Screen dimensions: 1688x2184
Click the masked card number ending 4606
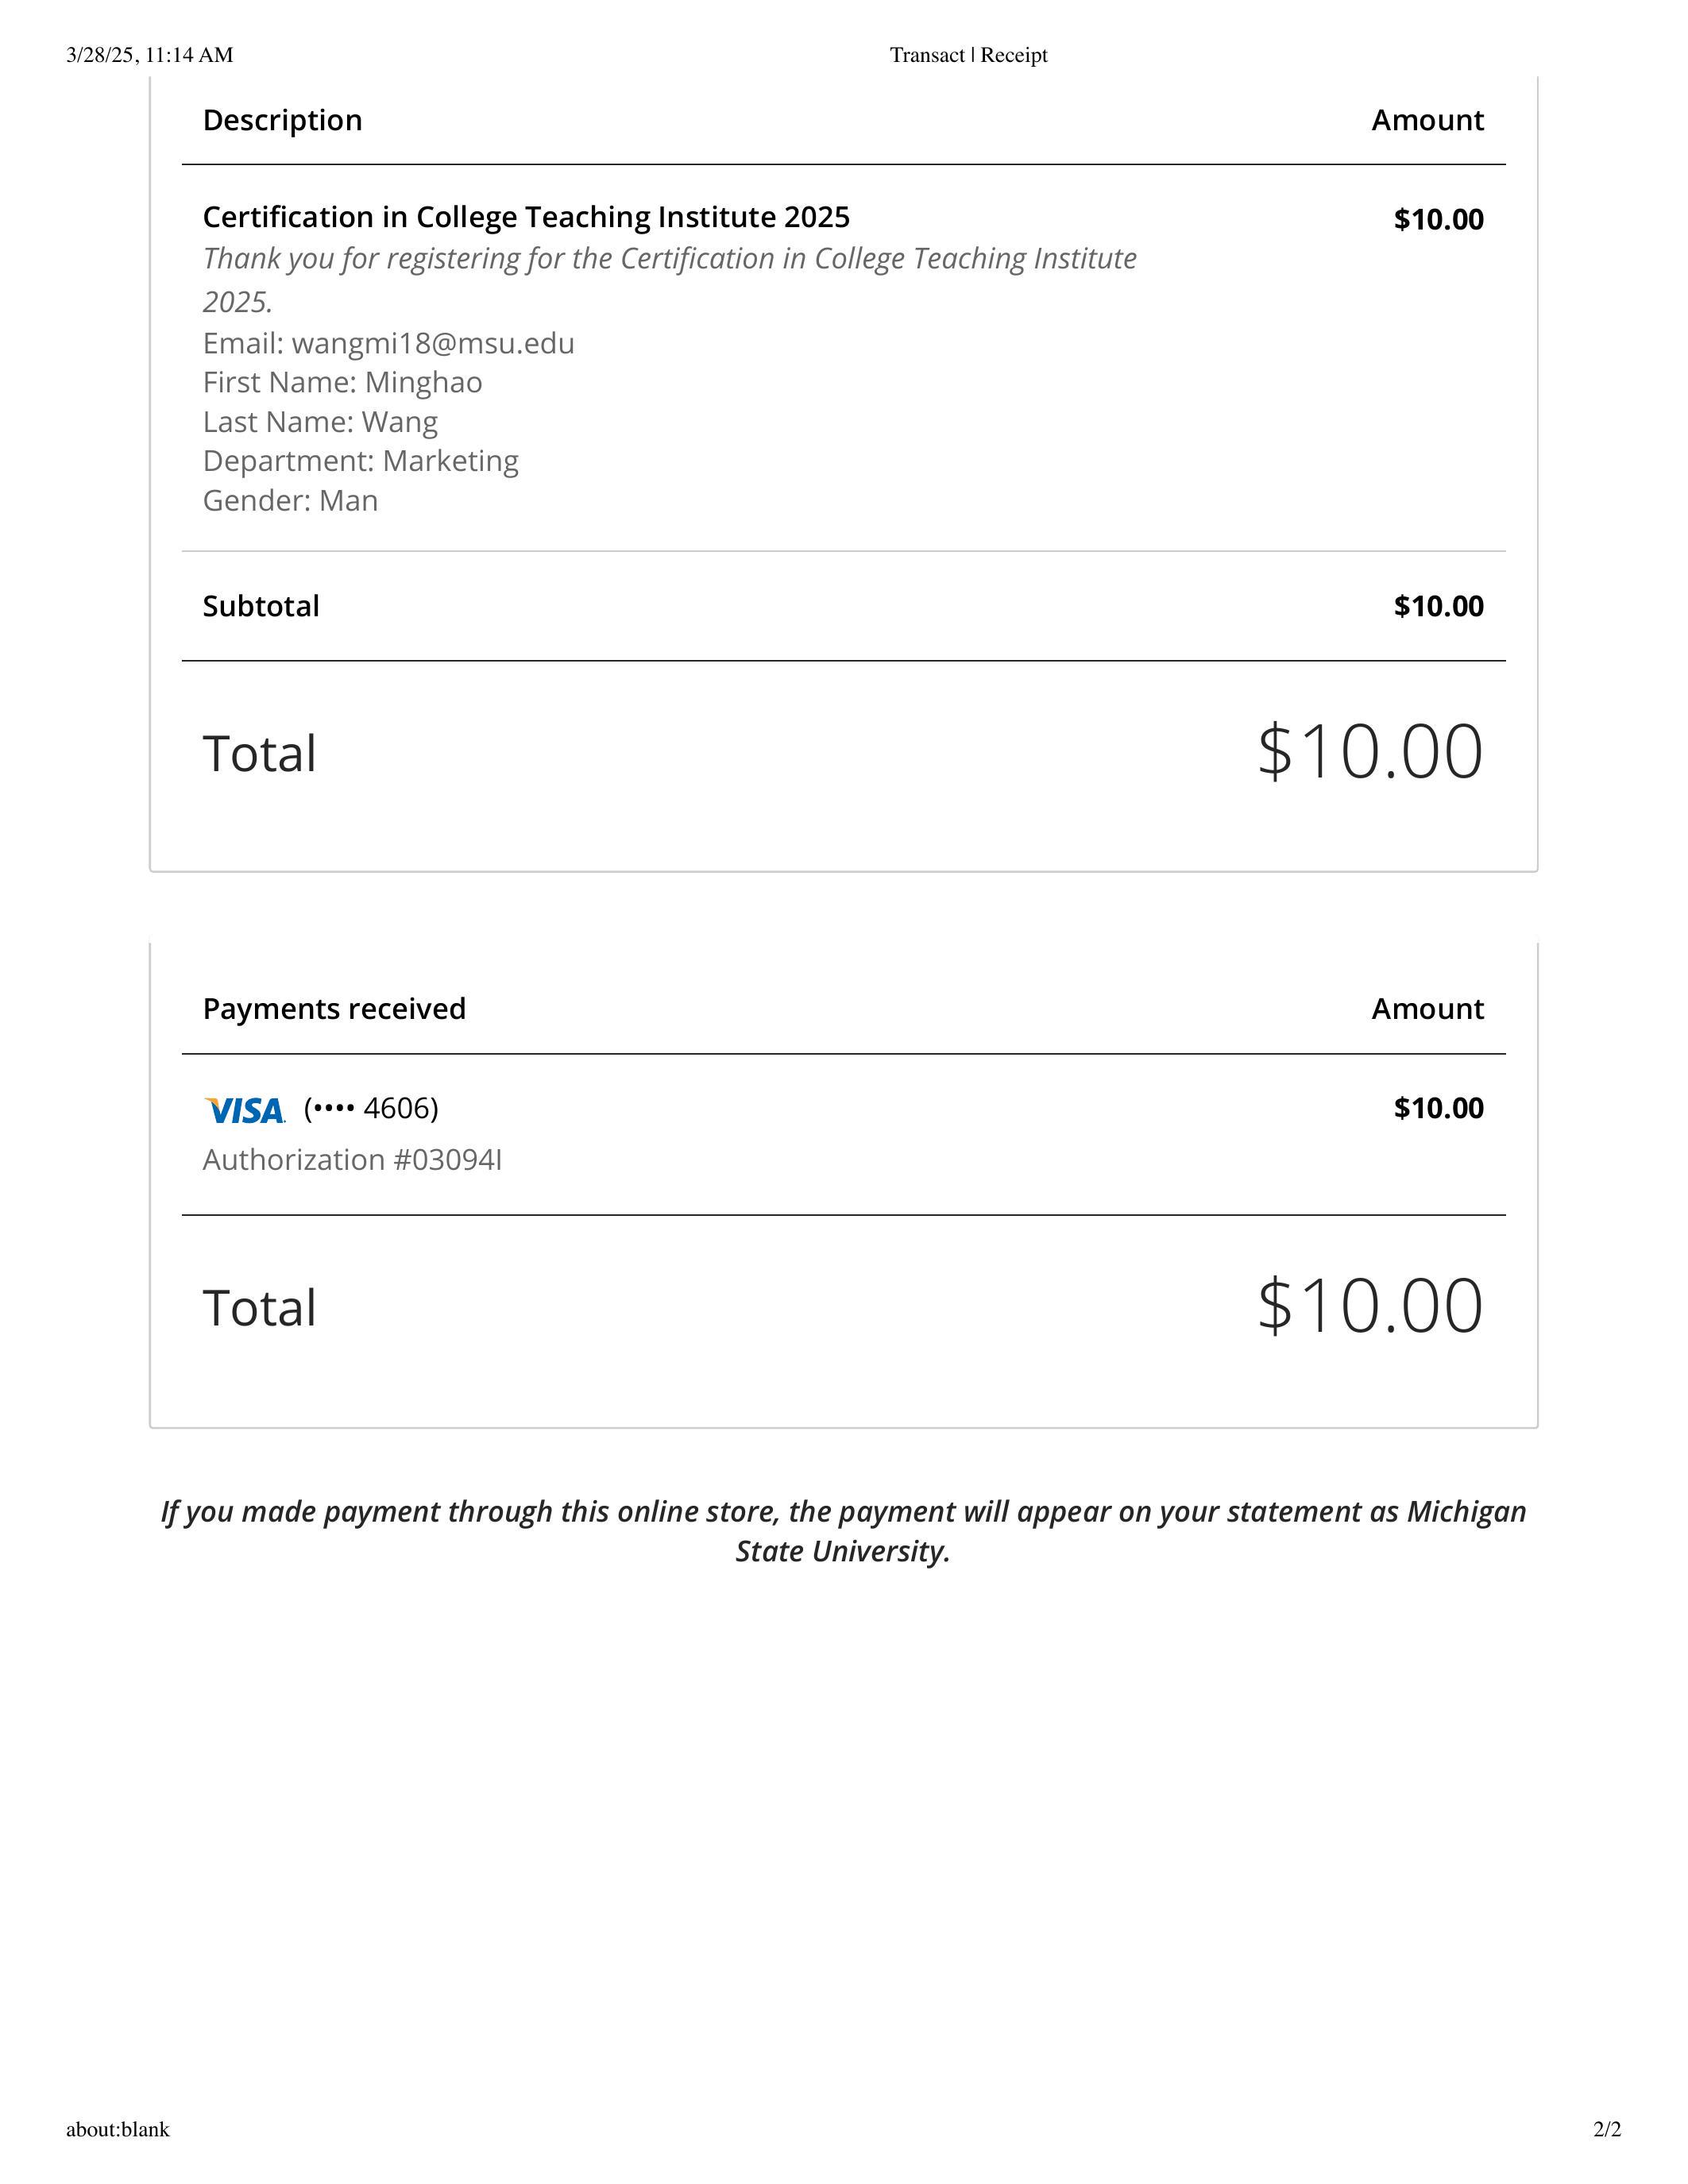pyautogui.click(x=371, y=1108)
